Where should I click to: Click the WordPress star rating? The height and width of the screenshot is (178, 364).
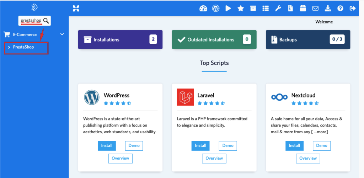[x=117, y=103]
